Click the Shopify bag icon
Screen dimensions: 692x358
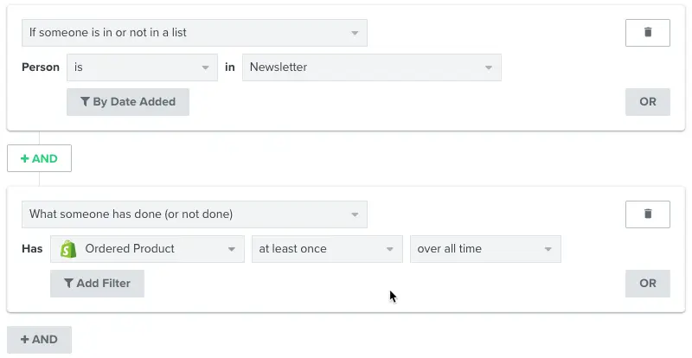[69, 249]
